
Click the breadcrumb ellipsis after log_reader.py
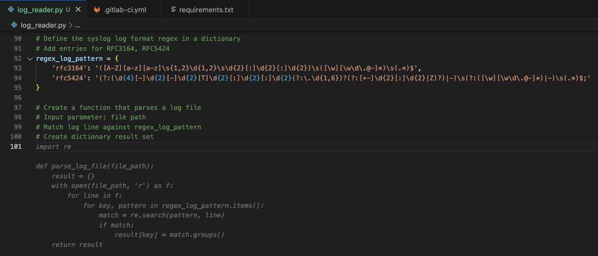tap(77, 25)
